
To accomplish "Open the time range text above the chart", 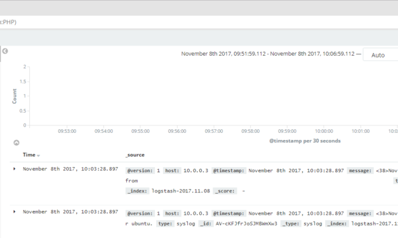I will tap(268, 54).
